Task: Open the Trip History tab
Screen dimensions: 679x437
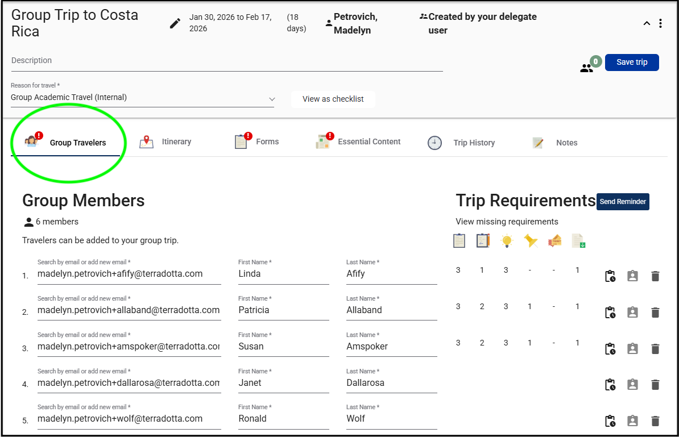Action: pos(461,143)
